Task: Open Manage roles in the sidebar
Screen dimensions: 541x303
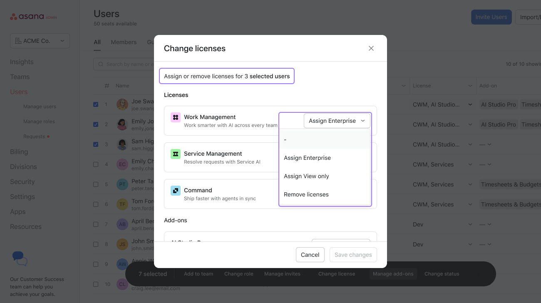Action: click(x=39, y=122)
